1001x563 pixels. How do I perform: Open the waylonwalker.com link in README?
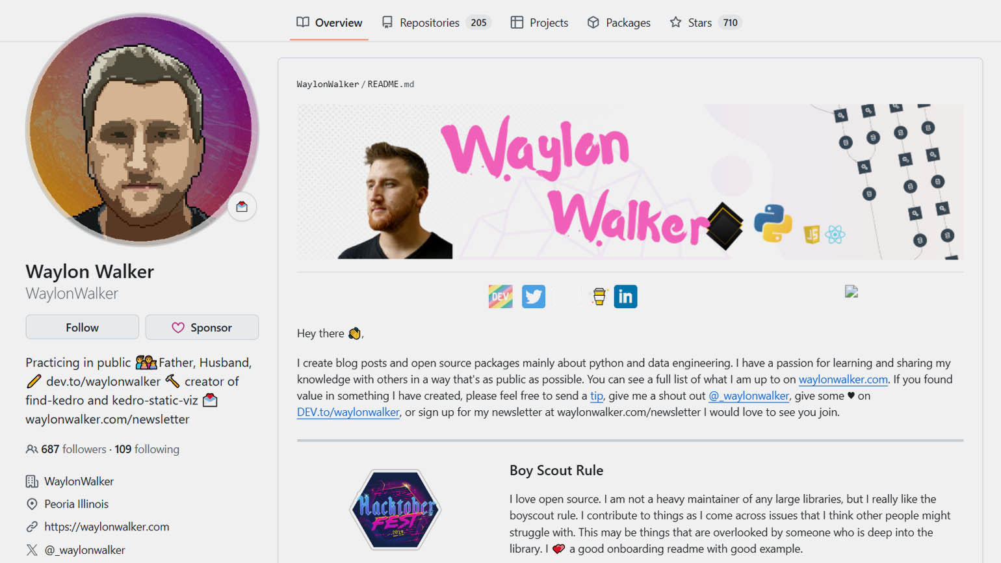click(843, 380)
